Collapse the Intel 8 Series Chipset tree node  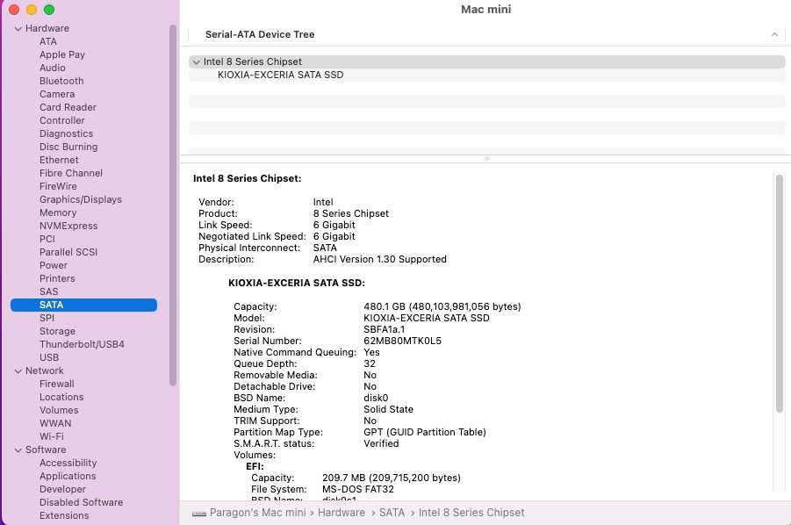[197, 62]
